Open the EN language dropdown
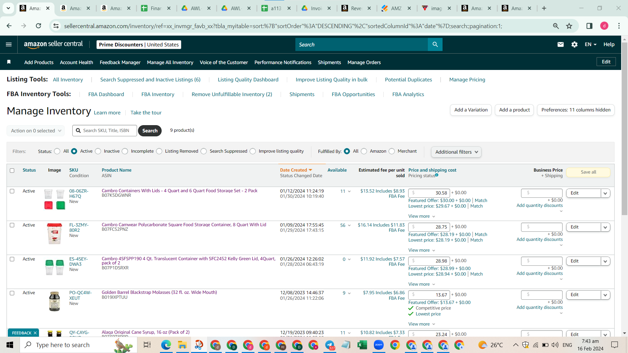This screenshot has height=353, width=628. coord(590,44)
